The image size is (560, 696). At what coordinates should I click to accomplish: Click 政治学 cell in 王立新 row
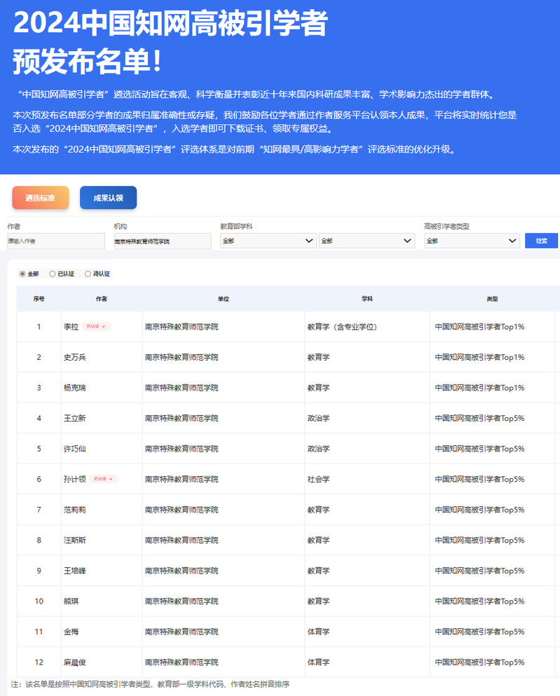(319, 418)
